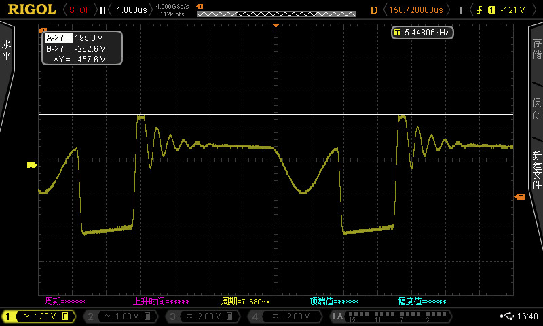The height and width of the screenshot is (326, 543).
Task: Click the waveform memory position bar
Action: (276, 13)
